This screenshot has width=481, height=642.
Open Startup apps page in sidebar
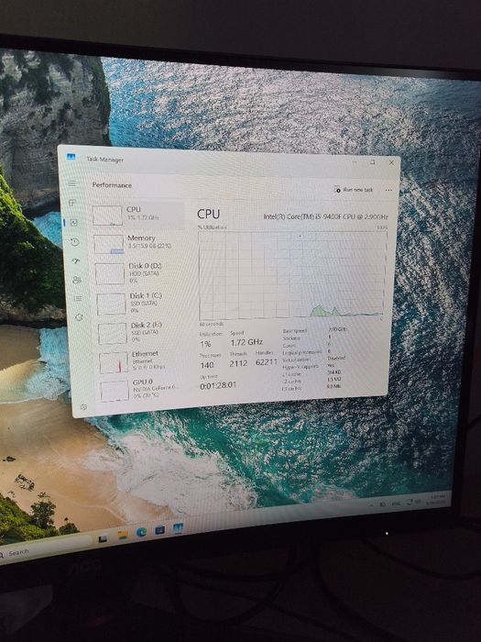pos(76,260)
